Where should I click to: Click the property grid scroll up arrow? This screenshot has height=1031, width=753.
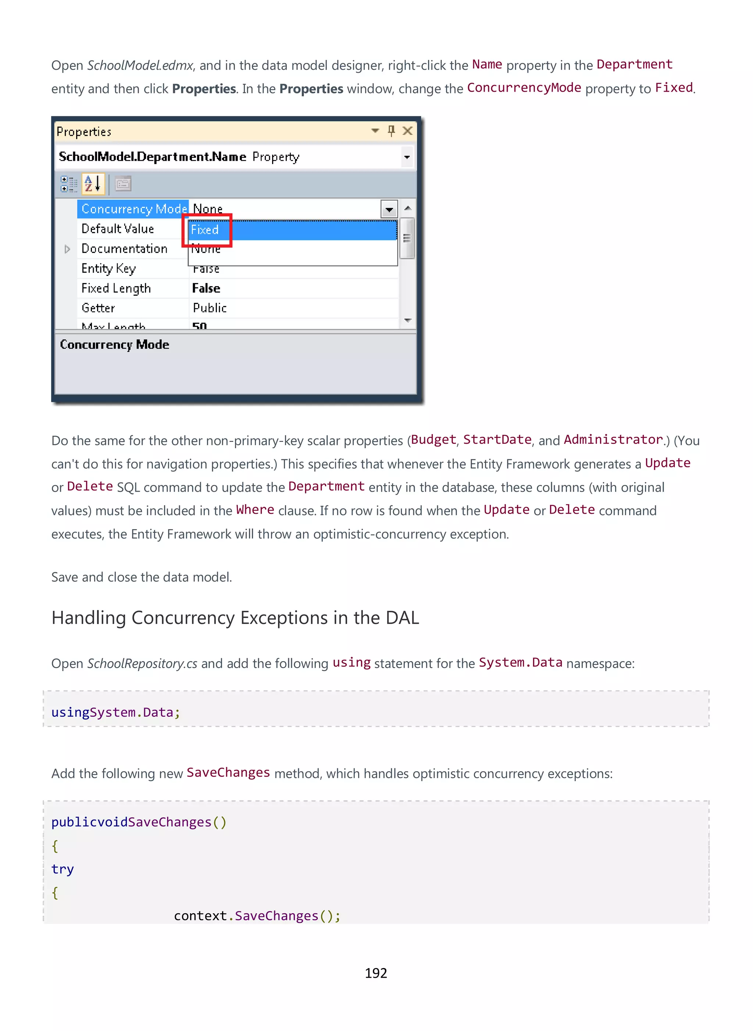[x=407, y=209]
